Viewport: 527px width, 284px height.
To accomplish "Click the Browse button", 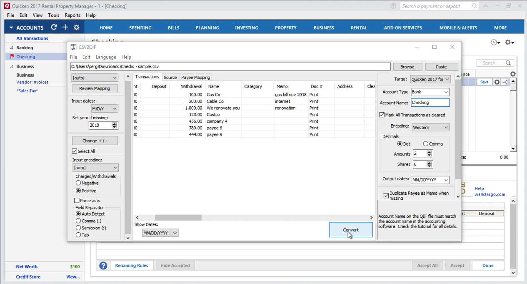I will click(407, 67).
